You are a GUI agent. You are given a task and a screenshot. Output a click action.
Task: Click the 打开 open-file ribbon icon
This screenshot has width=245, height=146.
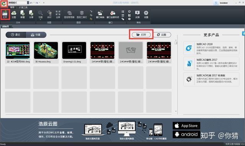point(5,15)
